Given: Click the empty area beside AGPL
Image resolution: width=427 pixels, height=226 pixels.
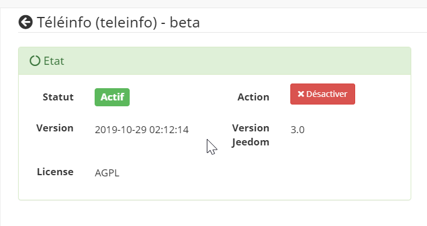Looking at the screenshot, I should pyautogui.click(x=245, y=173).
